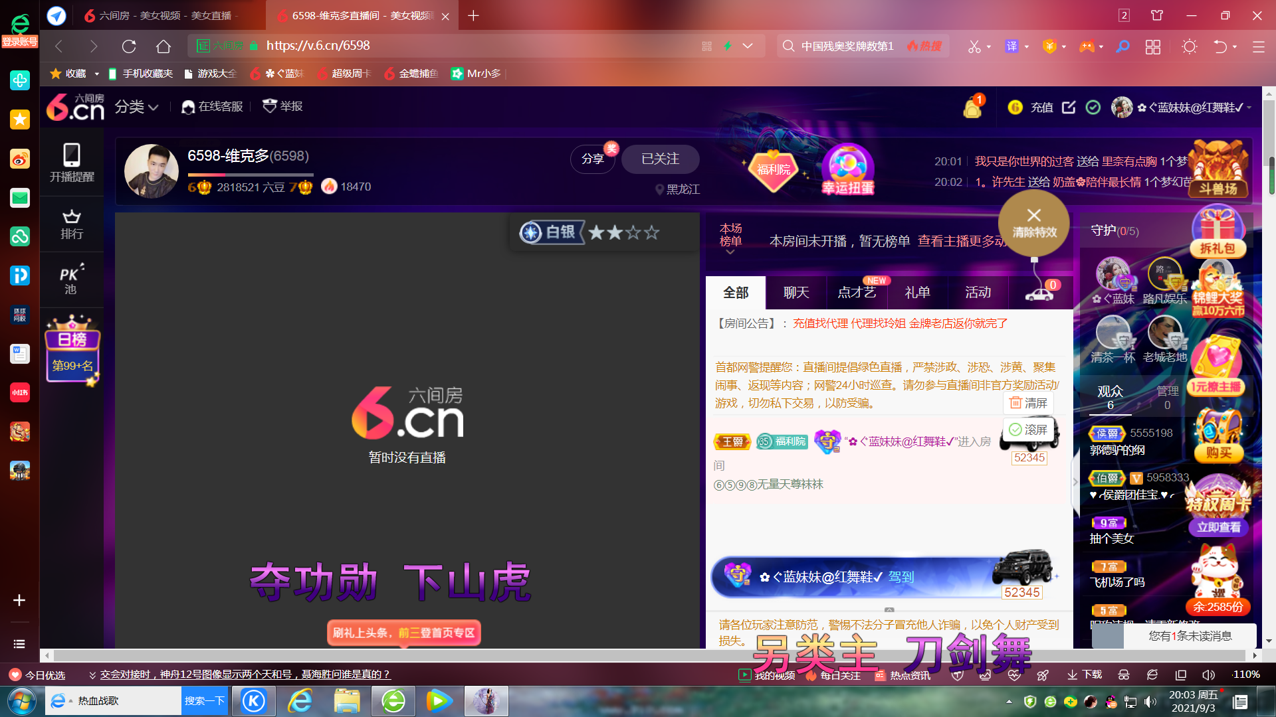Image resolution: width=1276 pixels, height=717 pixels.
Task: Click the browser refresh icon
Action: click(129, 46)
